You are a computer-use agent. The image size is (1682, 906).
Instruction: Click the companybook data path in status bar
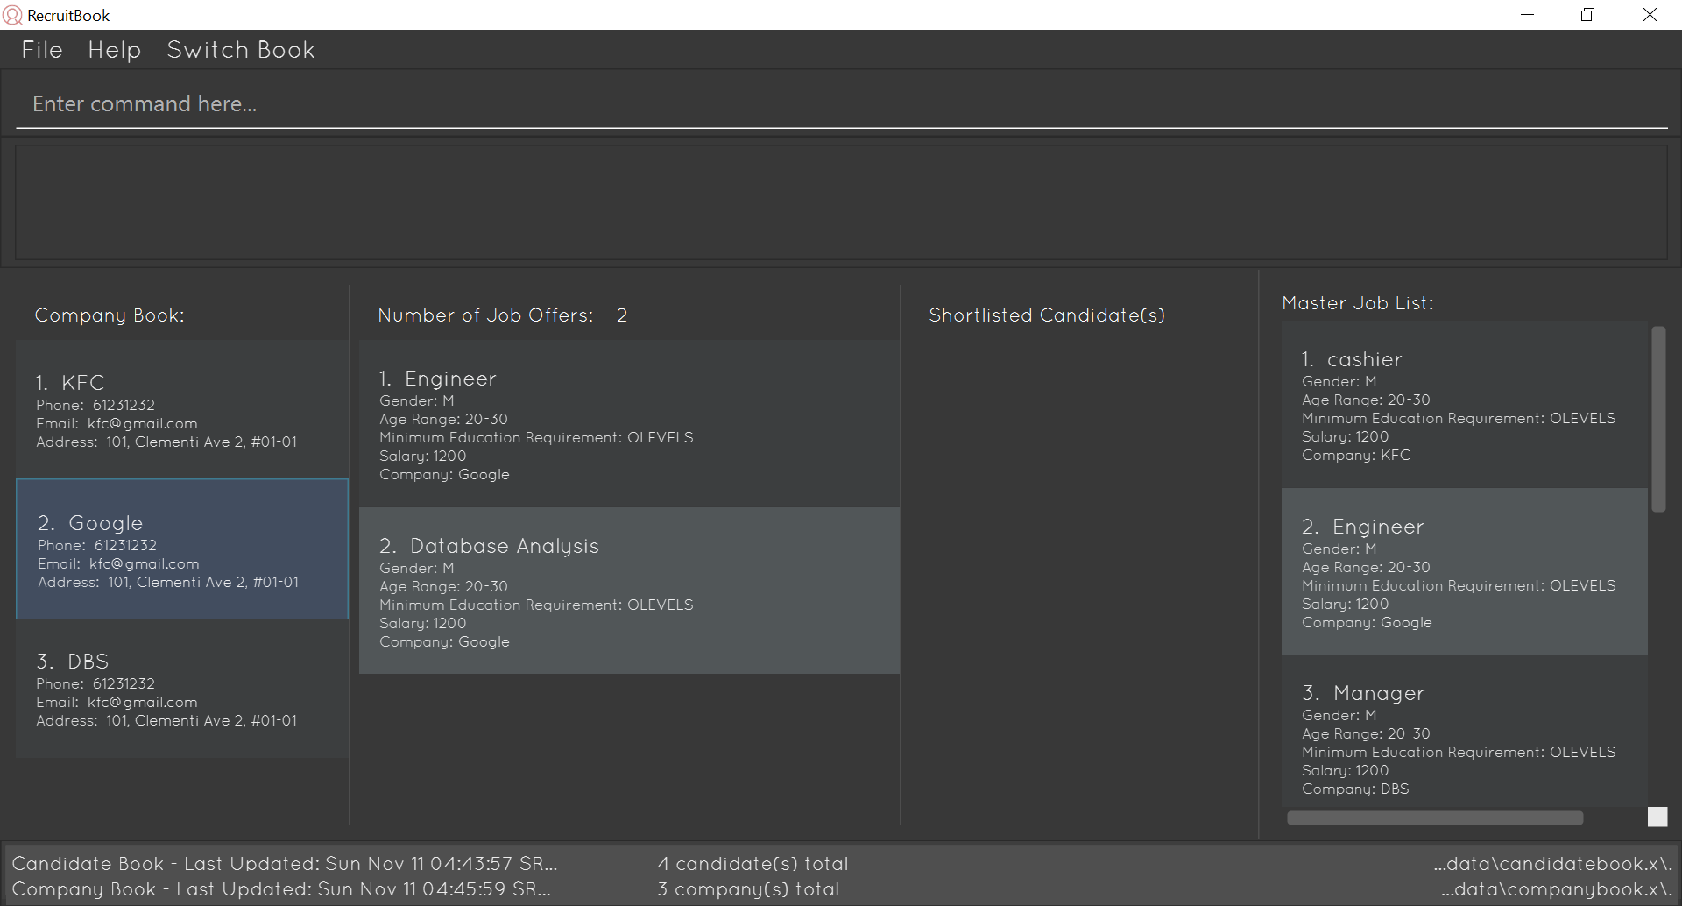pos(1557,889)
